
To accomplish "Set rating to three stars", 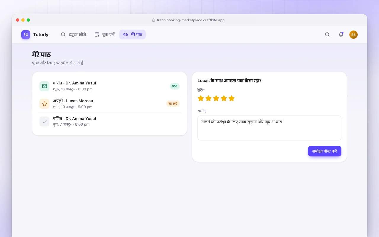I will point(216,98).
